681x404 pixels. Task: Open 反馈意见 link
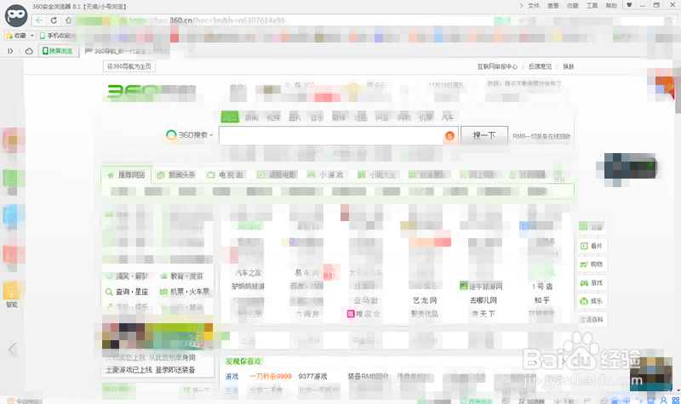pos(540,67)
